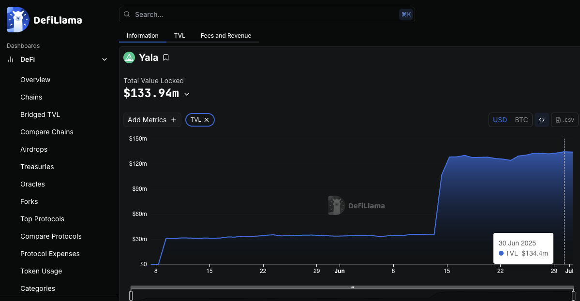Click the DefiLlama wordmark text

58,20
